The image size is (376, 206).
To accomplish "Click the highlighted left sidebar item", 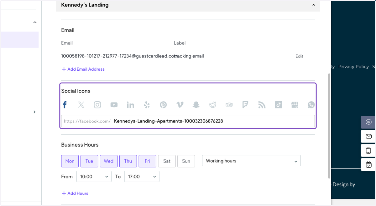I will [x=19, y=40].
